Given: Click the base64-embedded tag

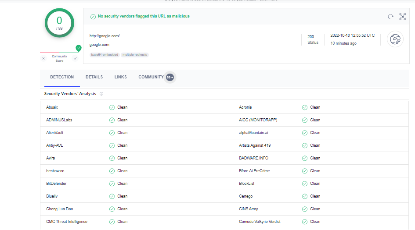Looking at the screenshot, I should (105, 55).
